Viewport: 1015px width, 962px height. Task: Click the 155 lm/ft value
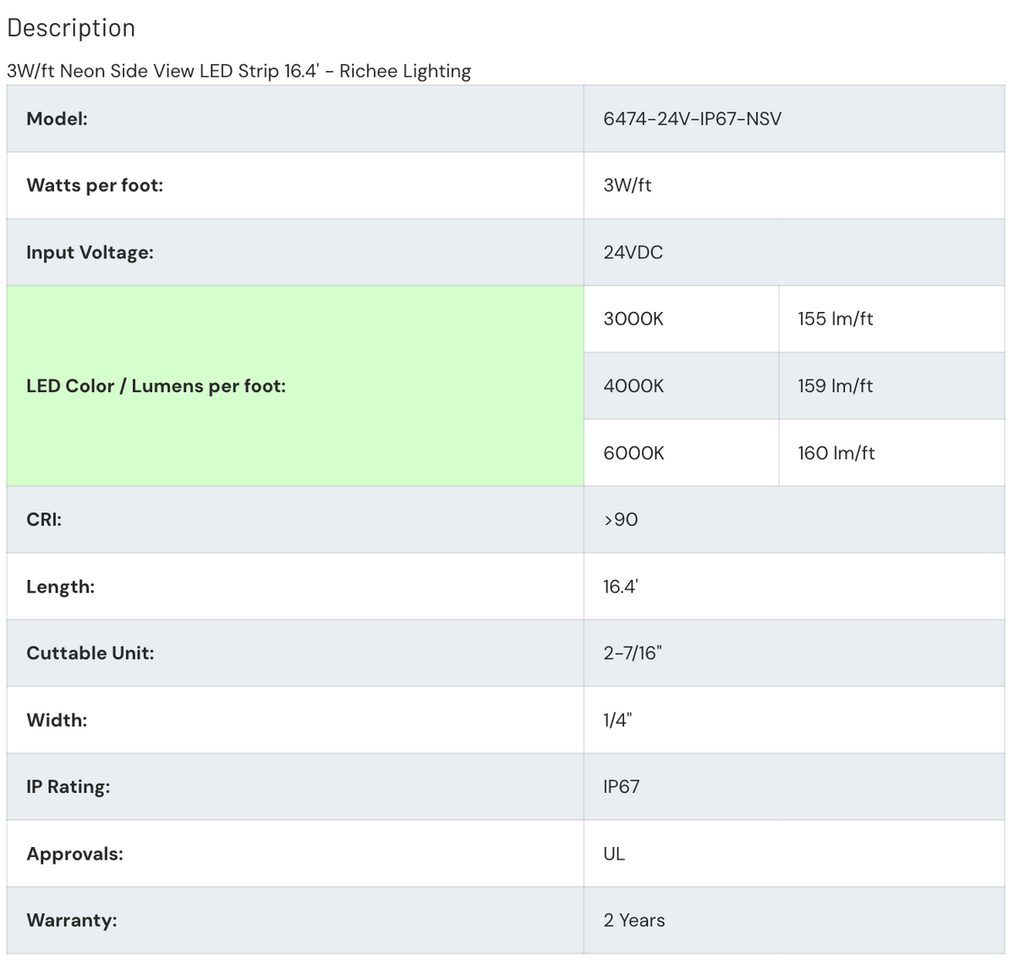click(x=835, y=319)
